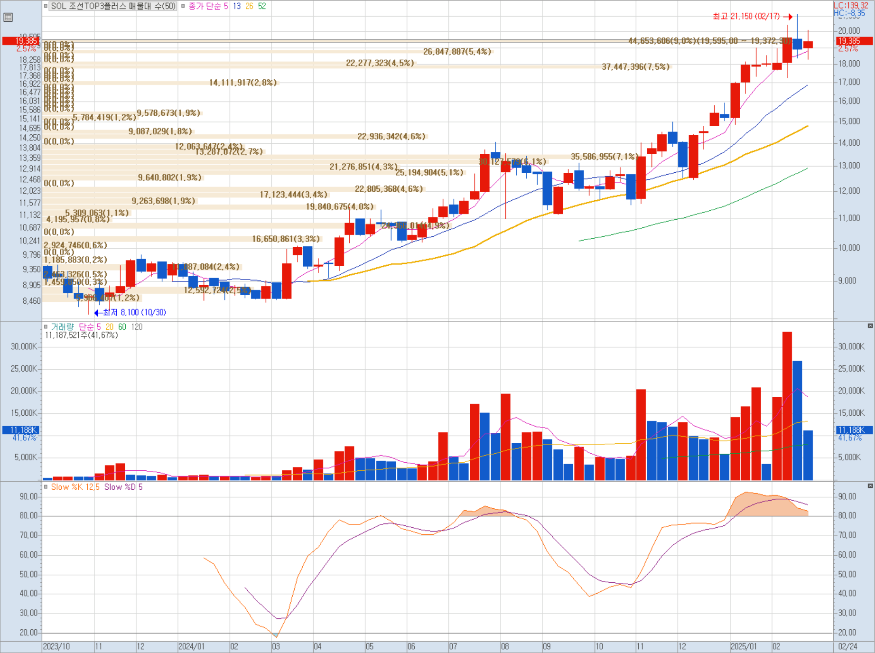This screenshot has height=653, width=875.
Task: Click the 2024/01 date label on time axis
Action: [191, 646]
